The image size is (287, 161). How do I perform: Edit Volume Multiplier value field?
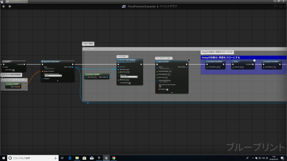click(170, 71)
